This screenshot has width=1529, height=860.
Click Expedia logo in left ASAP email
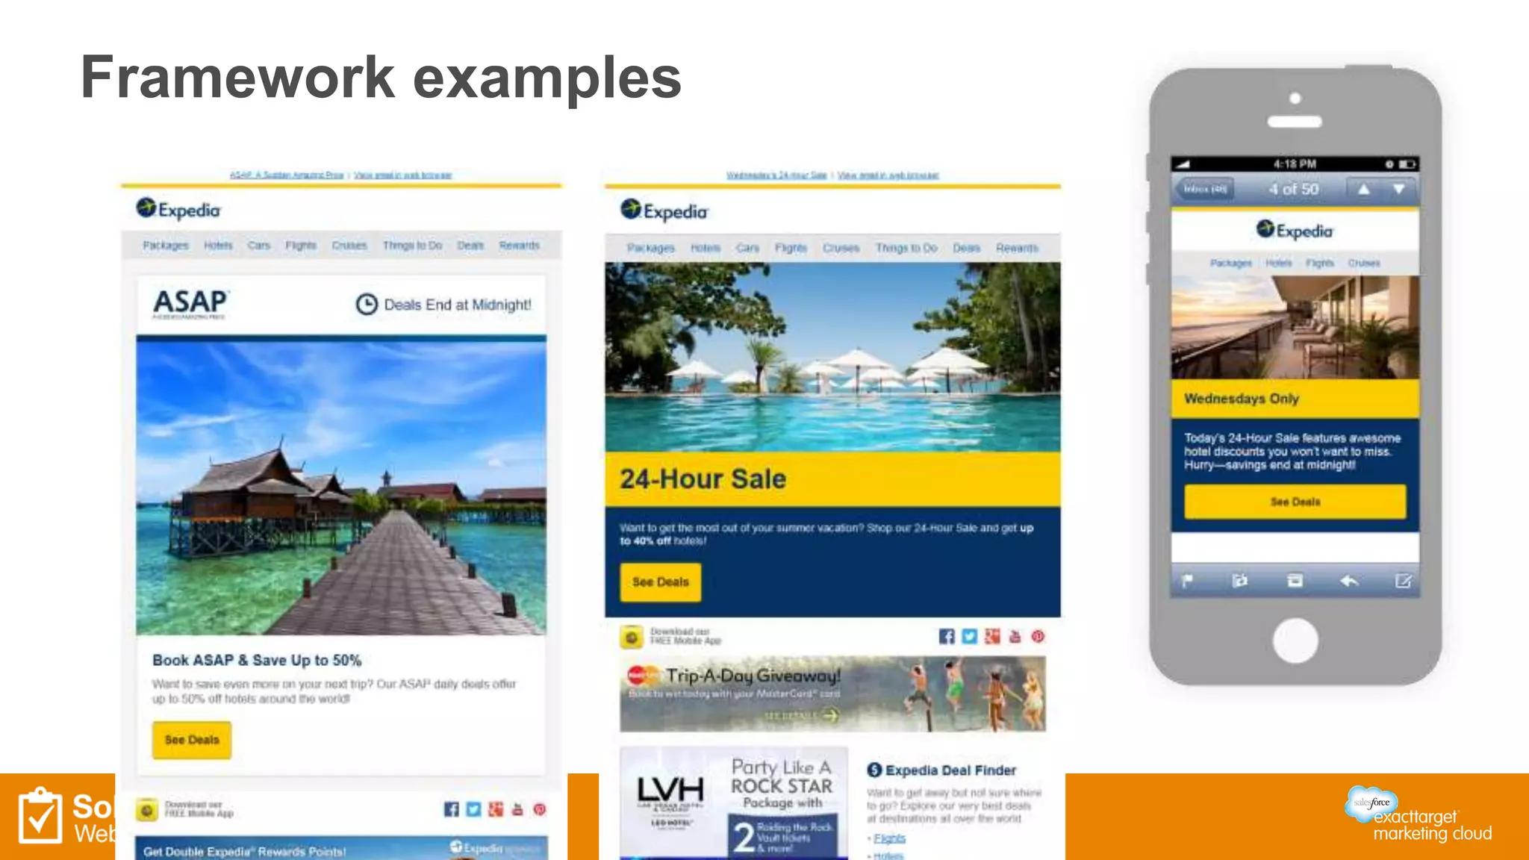[178, 209]
